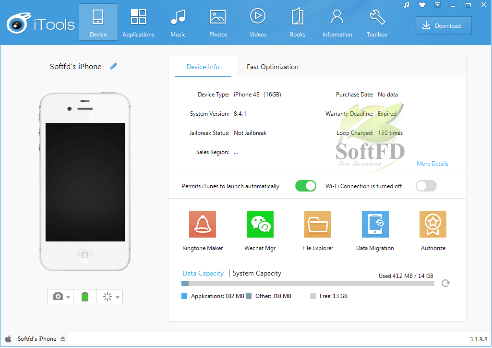
Task: Click the System Version value 8.4.1
Action: [240, 114]
